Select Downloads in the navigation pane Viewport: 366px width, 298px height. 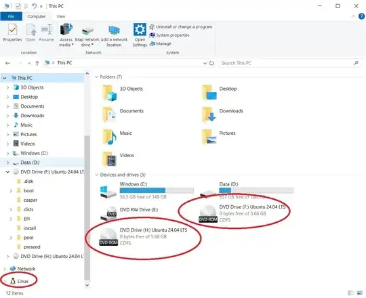33,115
